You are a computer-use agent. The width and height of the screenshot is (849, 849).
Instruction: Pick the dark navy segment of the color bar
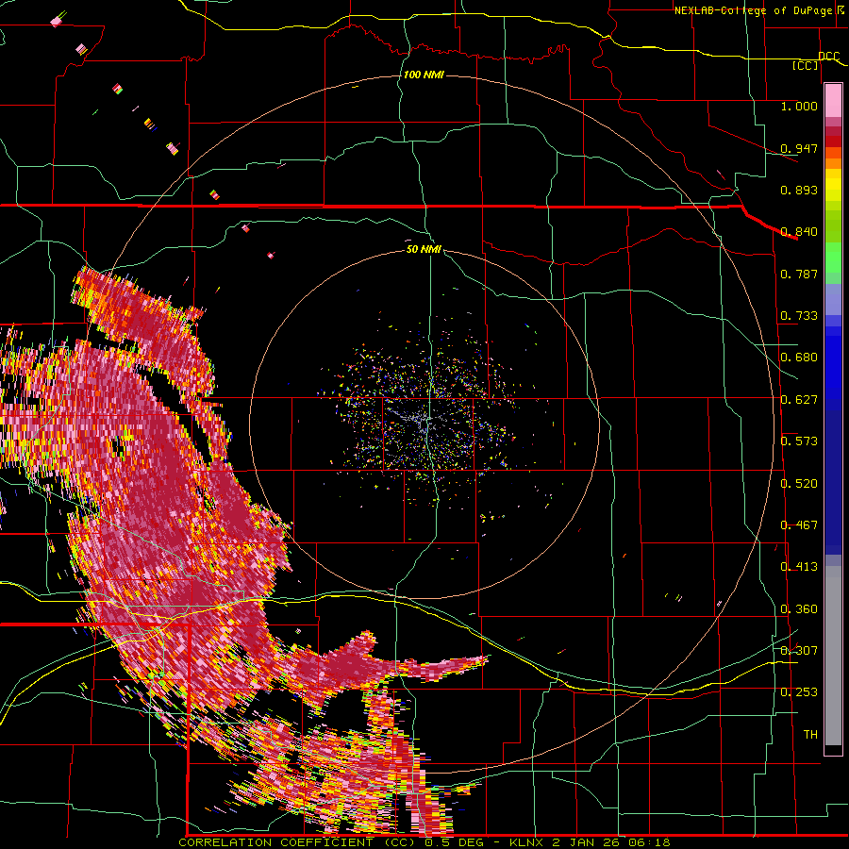833,482
